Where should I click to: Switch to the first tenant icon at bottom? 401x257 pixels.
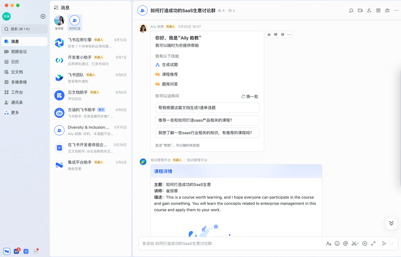(x=7, y=251)
